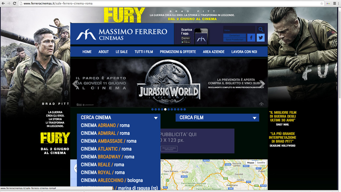The image size is (341, 192).
Task: Click the ad info request button
Action: click(169, 149)
